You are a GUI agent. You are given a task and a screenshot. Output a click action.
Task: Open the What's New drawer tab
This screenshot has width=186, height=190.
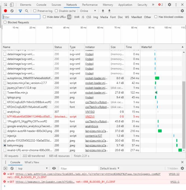32,162
